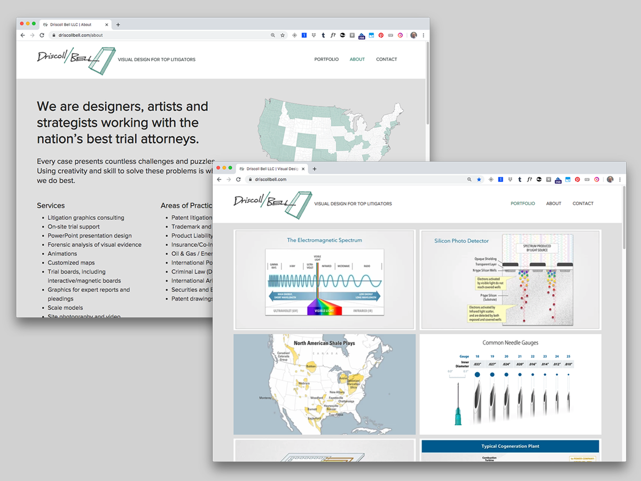The height and width of the screenshot is (481, 641).
Task: Open Silicon Photo Detector portfolio thumbnail
Action: 510,280
